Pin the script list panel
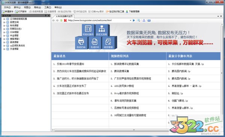The image size is (225, 137). coord(46,15)
